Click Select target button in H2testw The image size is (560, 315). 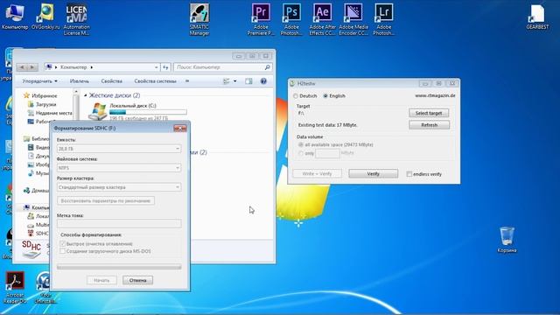(429, 113)
